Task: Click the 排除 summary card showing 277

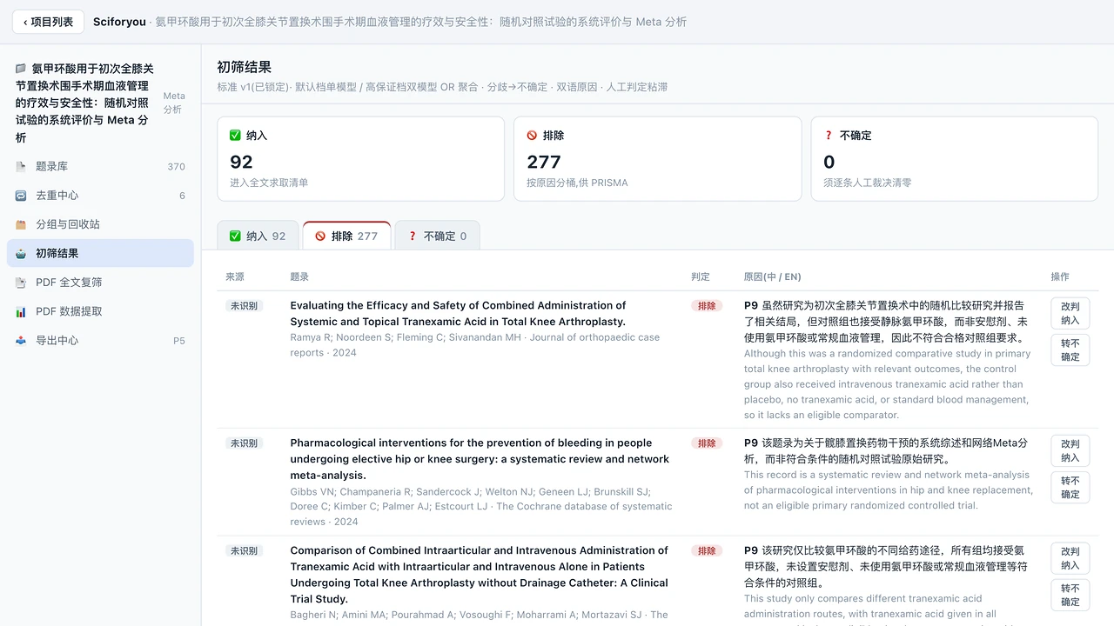Action: click(x=657, y=159)
